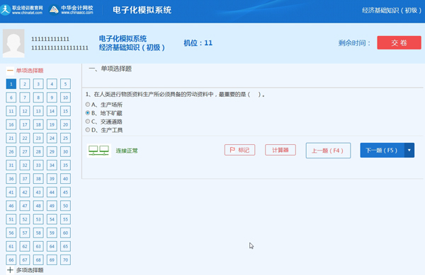This screenshot has width=425, height=275.
Task: Jump to question 37
Action: pos(25,178)
